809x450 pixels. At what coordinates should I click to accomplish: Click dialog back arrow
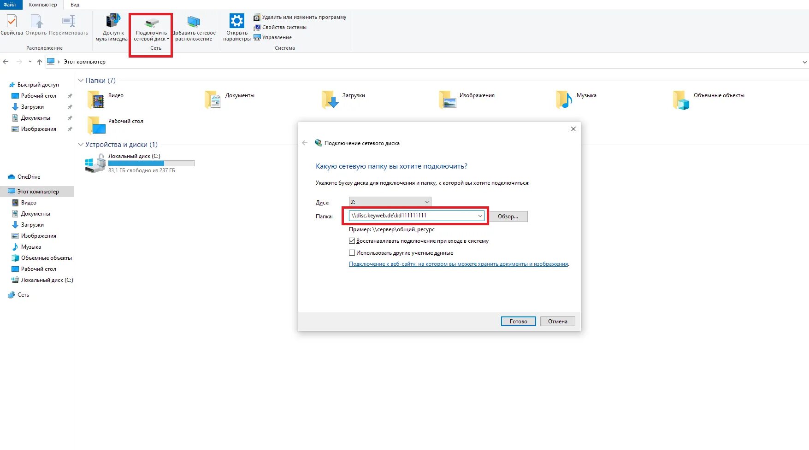point(305,143)
